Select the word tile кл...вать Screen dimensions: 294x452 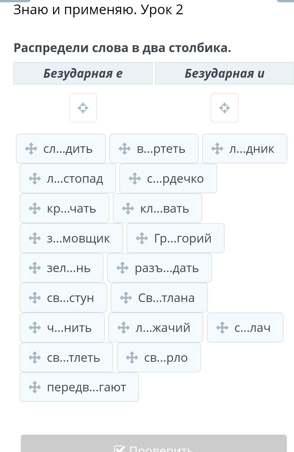(158, 208)
